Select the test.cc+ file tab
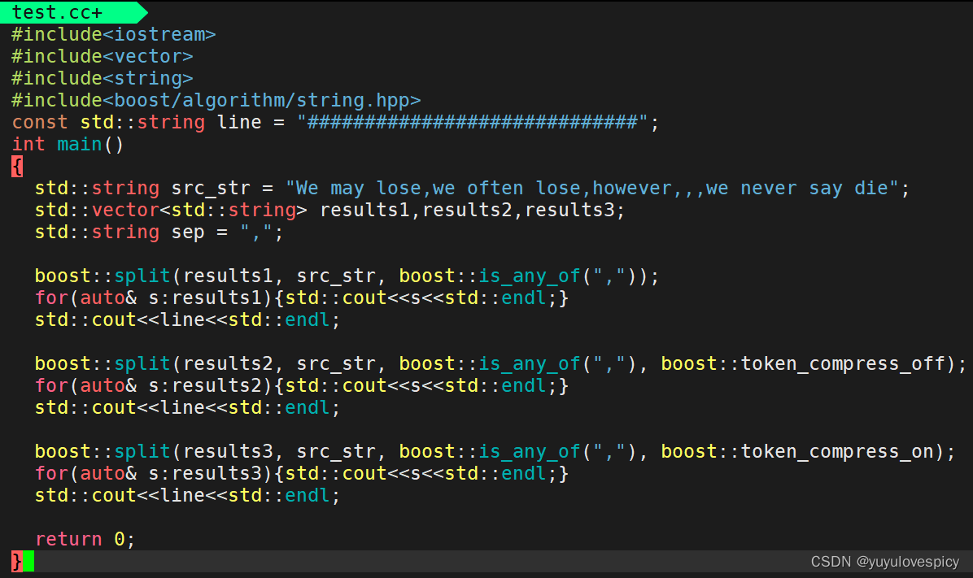The image size is (973, 578). click(57, 11)
